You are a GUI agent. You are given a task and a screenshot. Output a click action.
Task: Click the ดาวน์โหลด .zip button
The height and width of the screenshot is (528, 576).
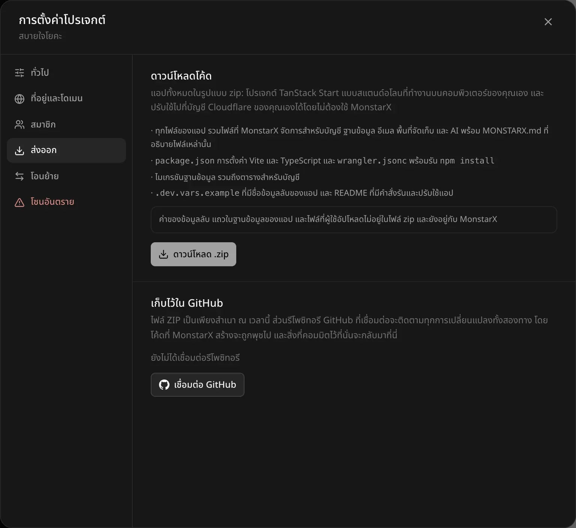coord(193,254)
